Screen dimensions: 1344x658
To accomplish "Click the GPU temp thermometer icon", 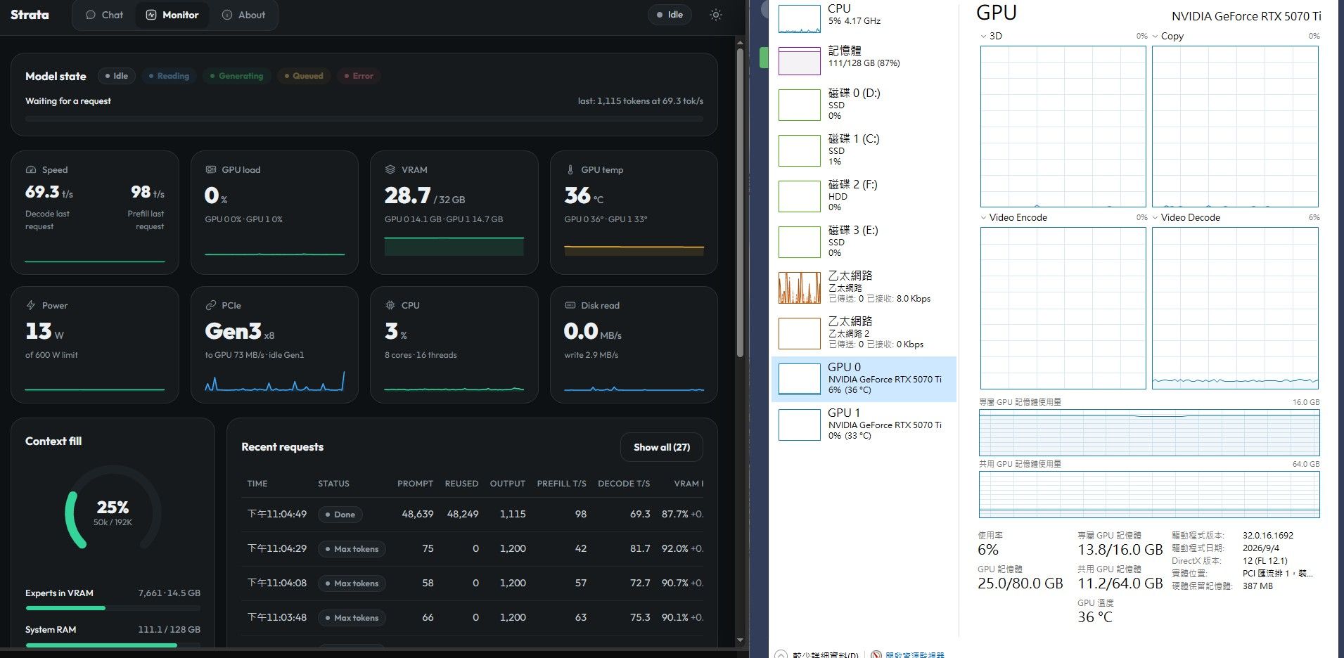I will pyautogui.click(x=570, y=170).
